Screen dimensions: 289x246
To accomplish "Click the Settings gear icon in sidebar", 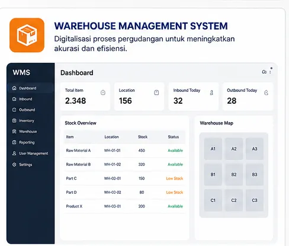I will click(x=14, y=164).
